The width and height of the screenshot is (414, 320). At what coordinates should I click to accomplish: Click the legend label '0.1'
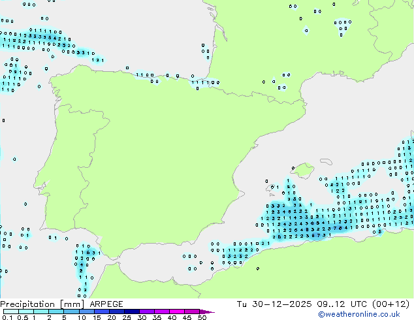click(7, 317)
